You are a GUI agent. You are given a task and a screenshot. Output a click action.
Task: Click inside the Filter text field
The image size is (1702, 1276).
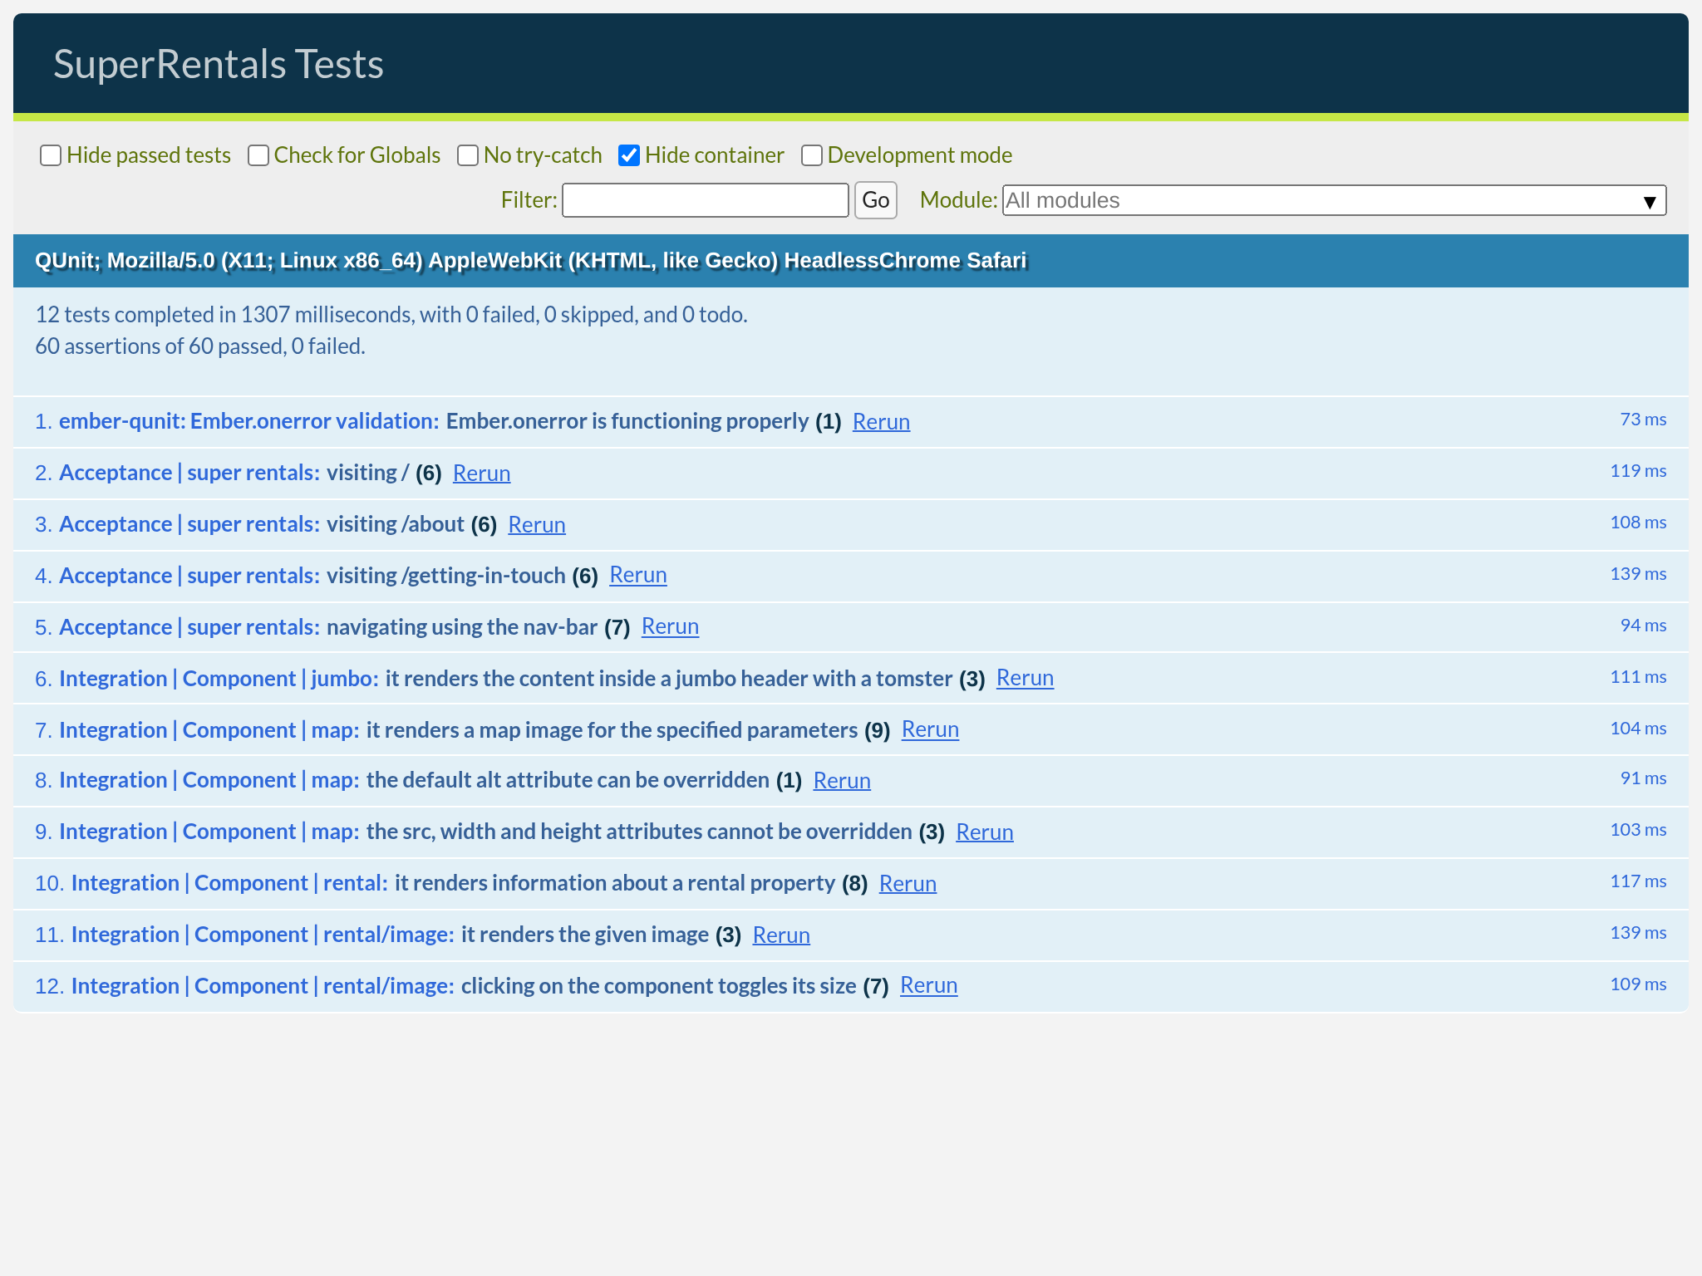coord(704,200)
